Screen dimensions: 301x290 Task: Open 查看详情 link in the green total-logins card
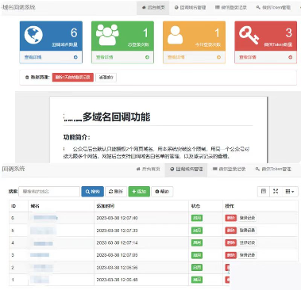pyautogui.click(x=104, y=57)
